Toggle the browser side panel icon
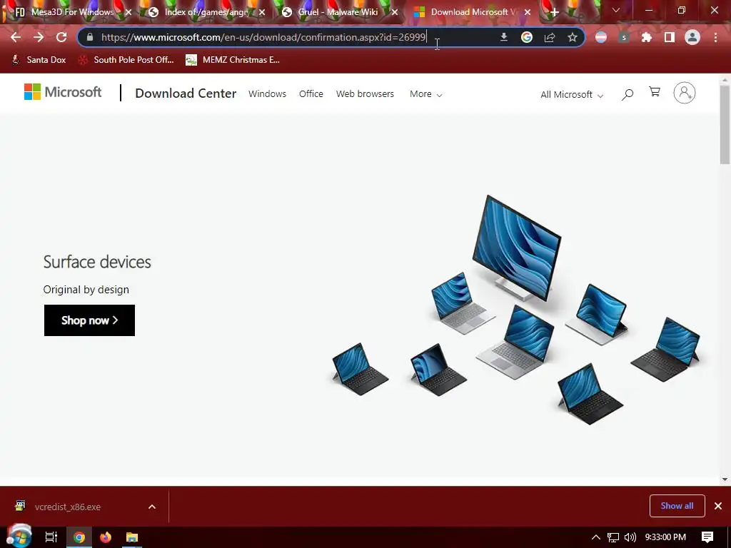This screenshot has height=548, width=731. pos(670,37)
